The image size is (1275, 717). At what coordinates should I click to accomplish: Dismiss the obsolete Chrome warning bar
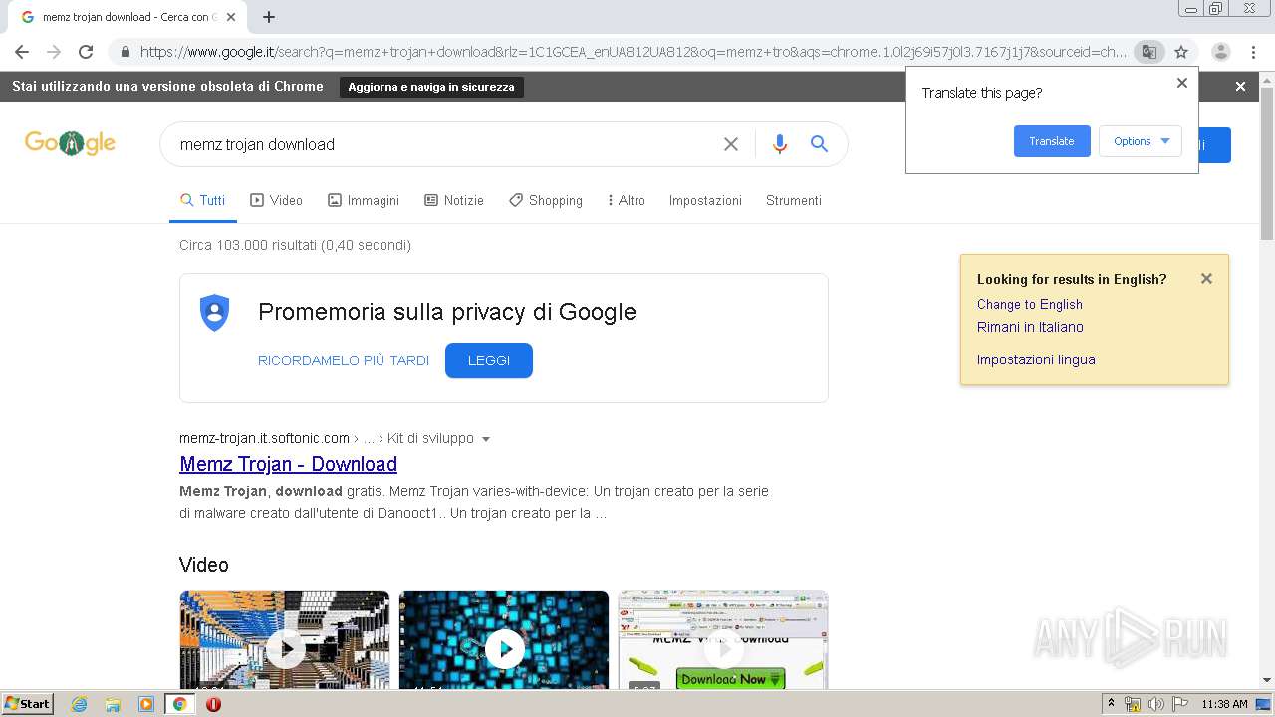pyautogui.click(x=1240, y=87)
